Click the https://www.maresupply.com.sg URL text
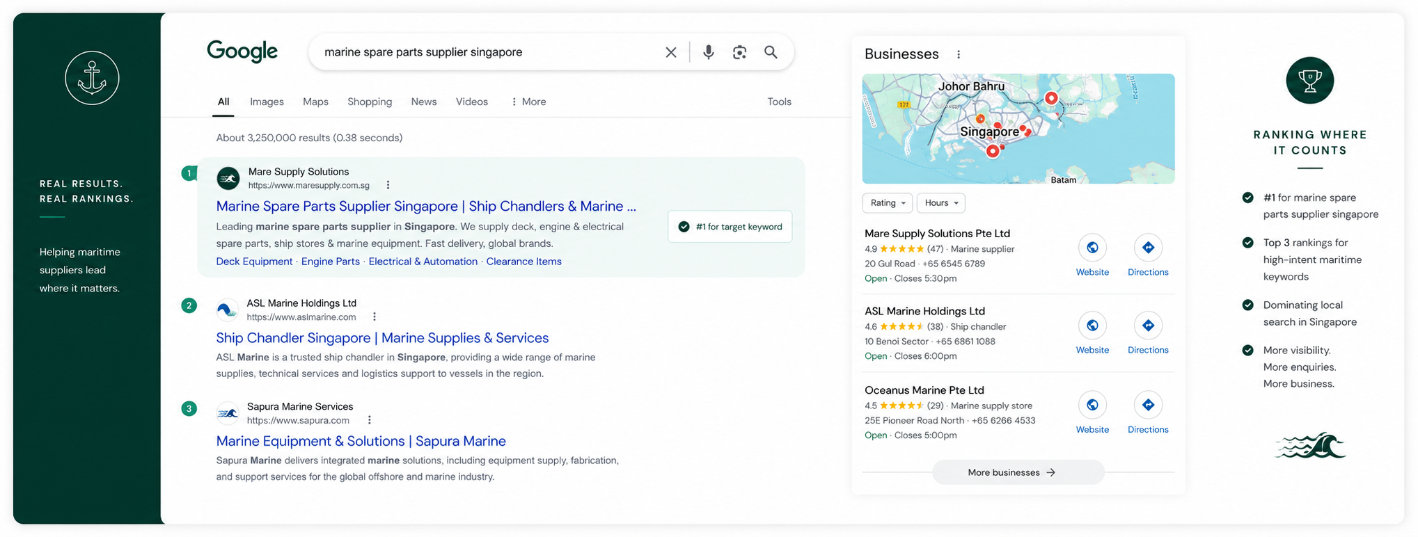The width and height of the screenshot is (1418, 537). tap(309, 186)
